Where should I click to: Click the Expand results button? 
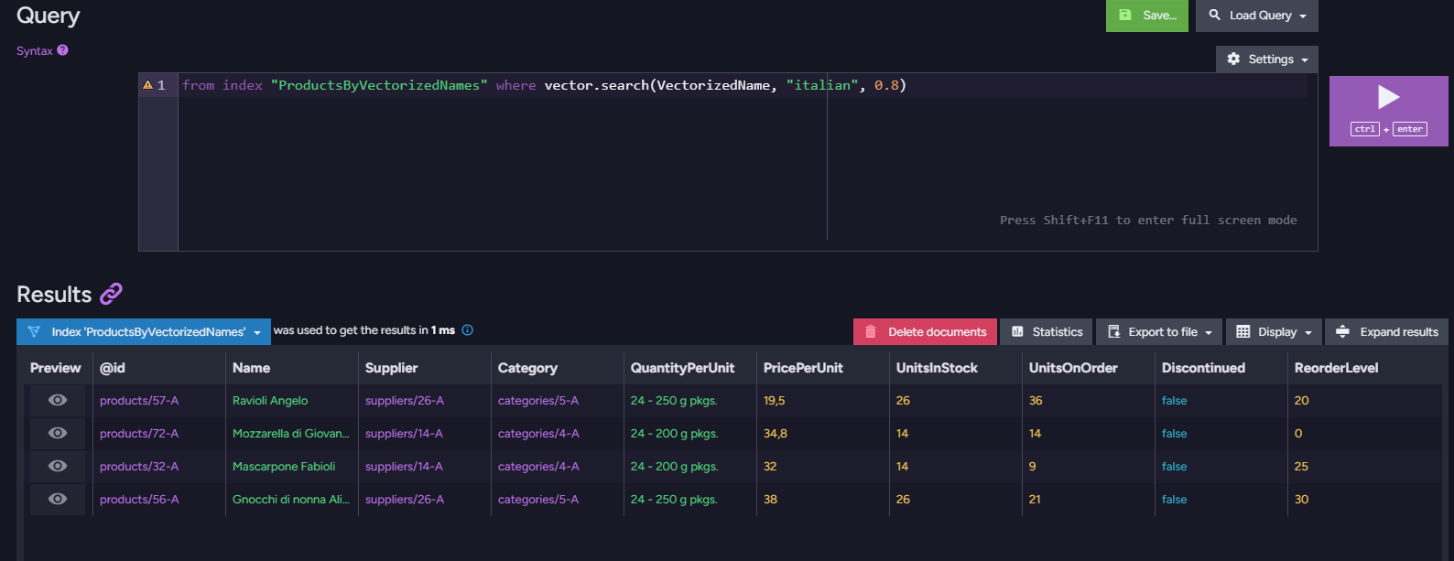pyautogui.click(x=1387, y=331)
